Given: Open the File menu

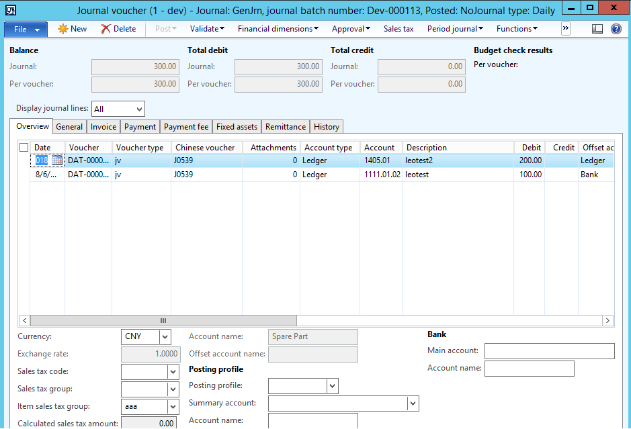Looking at the screenshot, I should coord(25,29).
